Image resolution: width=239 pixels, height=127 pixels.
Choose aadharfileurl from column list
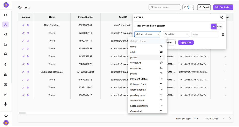point(147,100)
